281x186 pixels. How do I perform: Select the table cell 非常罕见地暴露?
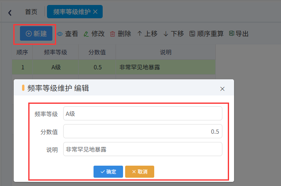pyautogui.click(x=165, y=67)
